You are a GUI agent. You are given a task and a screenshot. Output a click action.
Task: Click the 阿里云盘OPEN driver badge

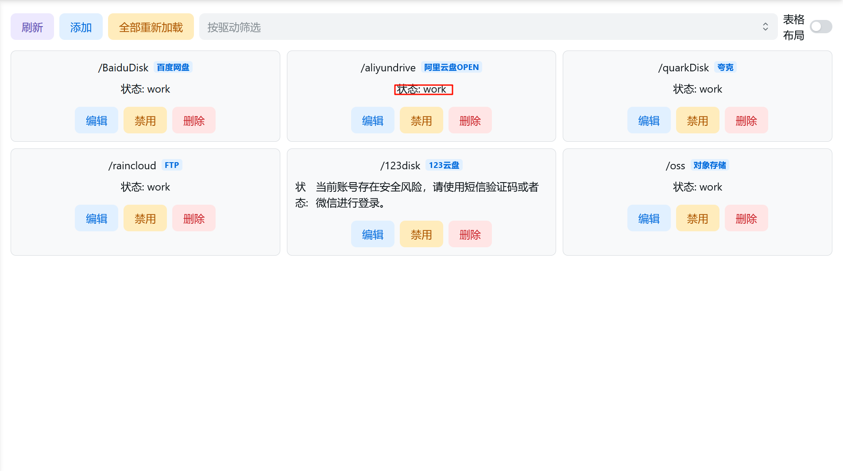point(452,67)
